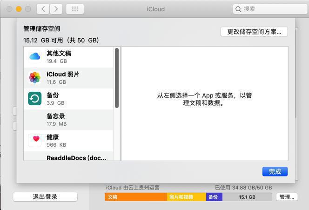Image resolution: width=309 pixels, height=210 pixels.
Task: Click the 11.6 GB size text
Action: point(56,82)
